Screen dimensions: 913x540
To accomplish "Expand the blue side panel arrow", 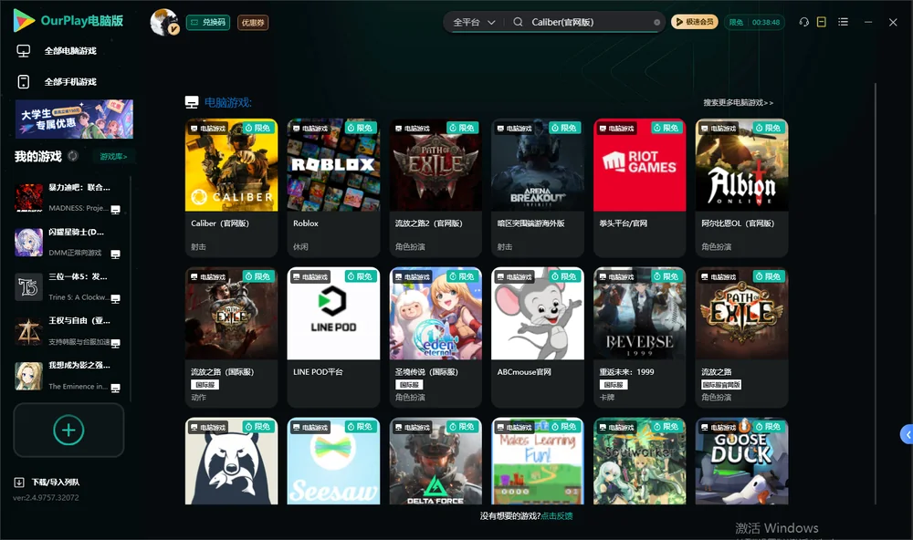I will [908, 435].
